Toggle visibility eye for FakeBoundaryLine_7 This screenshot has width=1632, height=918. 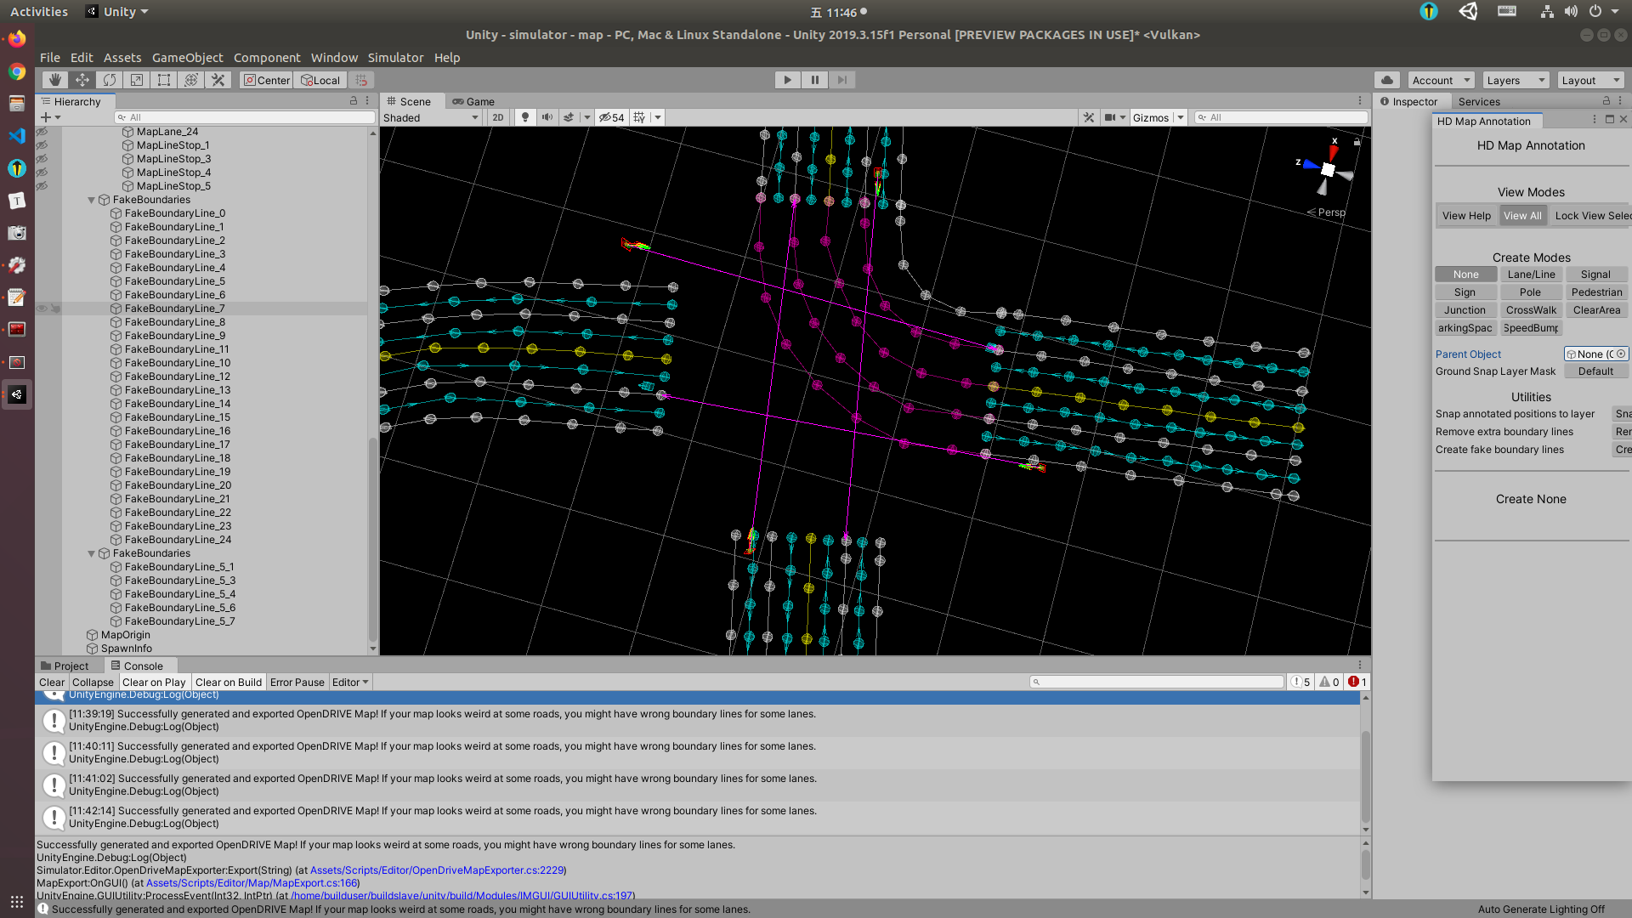42,309
